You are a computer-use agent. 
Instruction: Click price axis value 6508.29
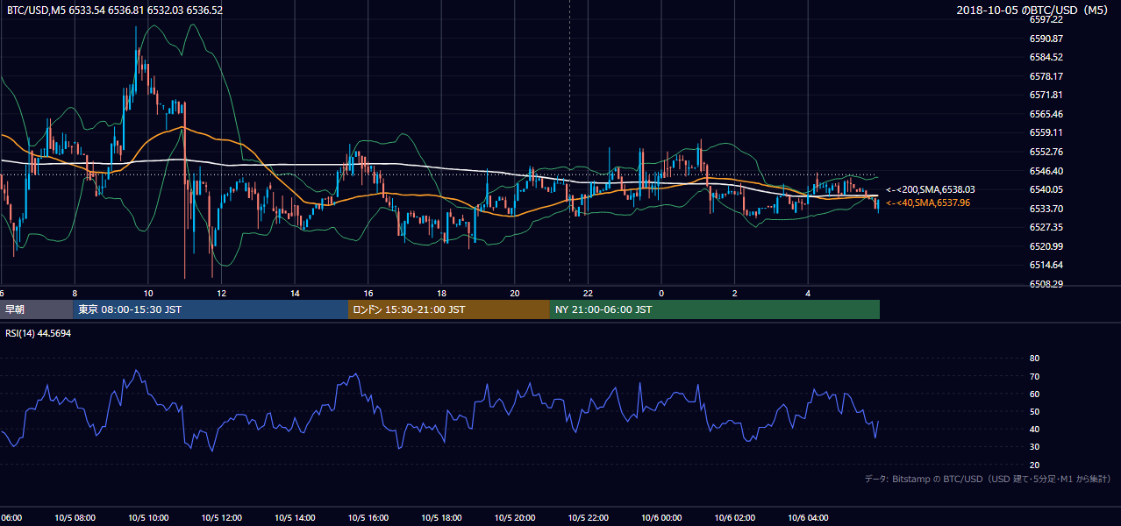(x=1046, y=284)
